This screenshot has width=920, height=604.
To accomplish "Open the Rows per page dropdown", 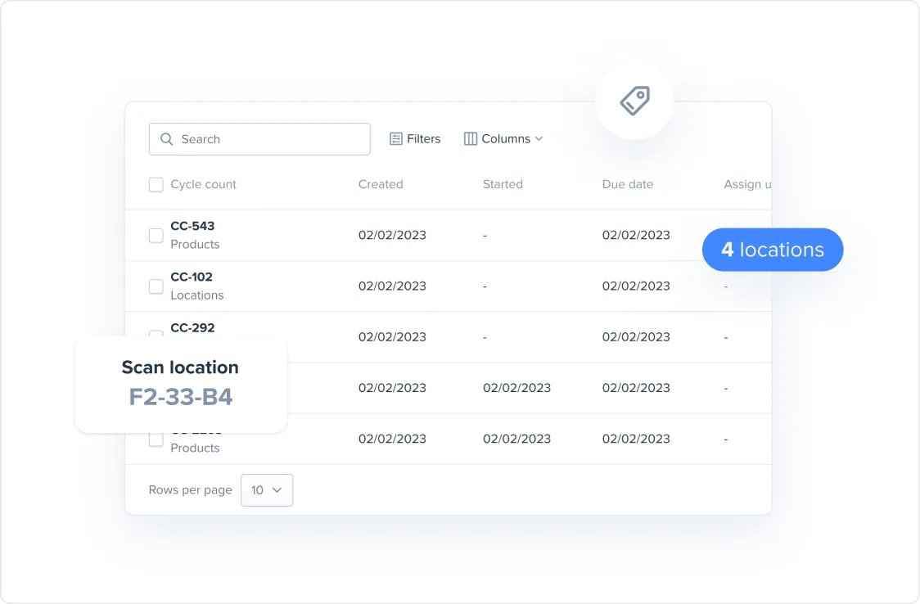I will coord(267,489).
